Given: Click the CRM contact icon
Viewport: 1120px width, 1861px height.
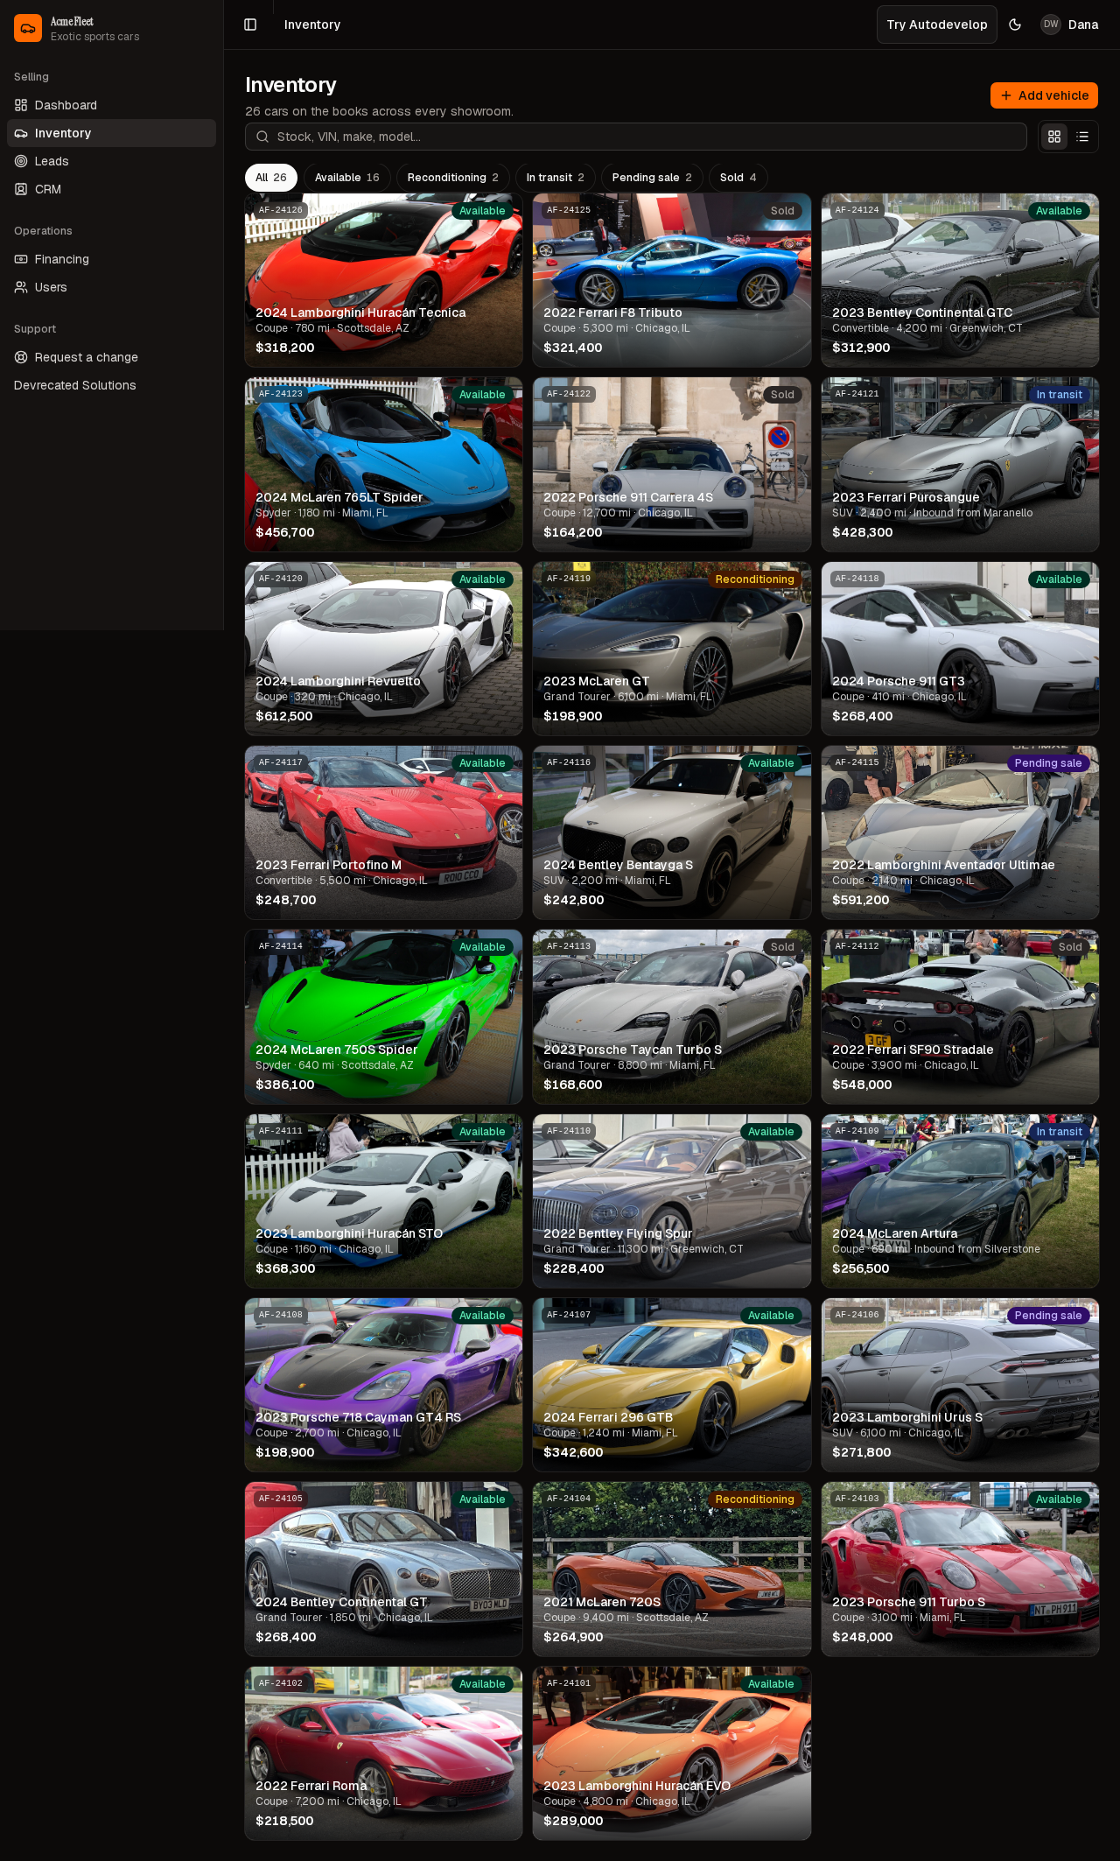Looking at the screenshot, I should tap(21, 189).
